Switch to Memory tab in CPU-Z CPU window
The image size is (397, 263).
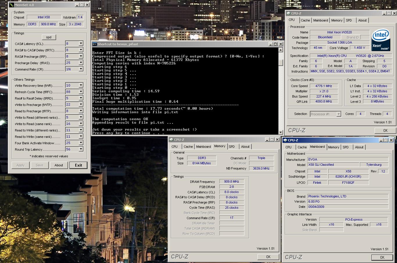[x=337, y=20]
